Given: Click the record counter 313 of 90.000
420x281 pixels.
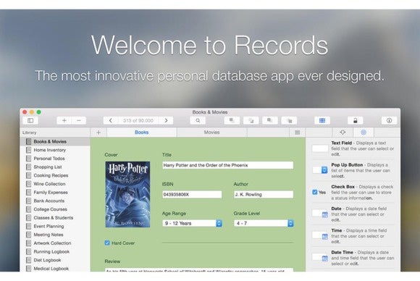Looking at the screenshot, I should (138, 120).
